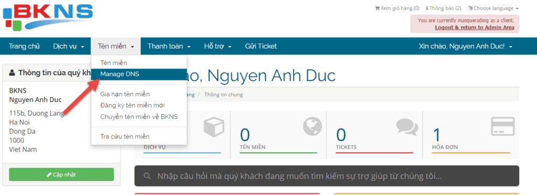
Task: Click the address text 115b, Duong Lang
Action: tap(37, 113)
